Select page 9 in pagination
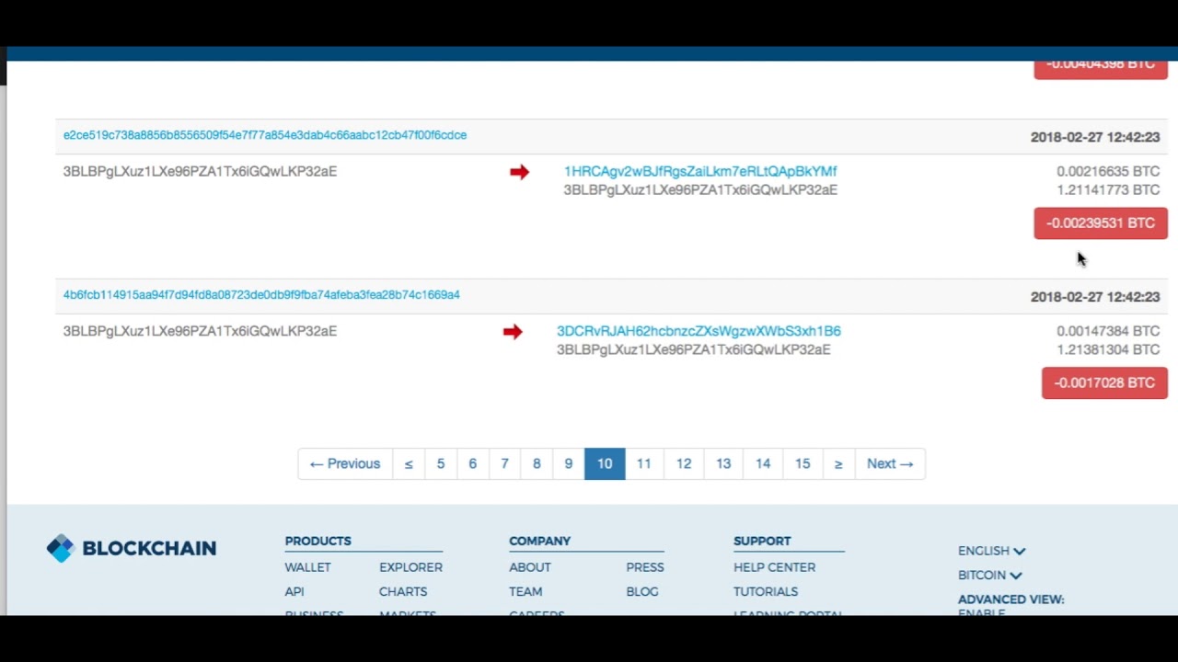1178x662 pixels. [569, 464]
